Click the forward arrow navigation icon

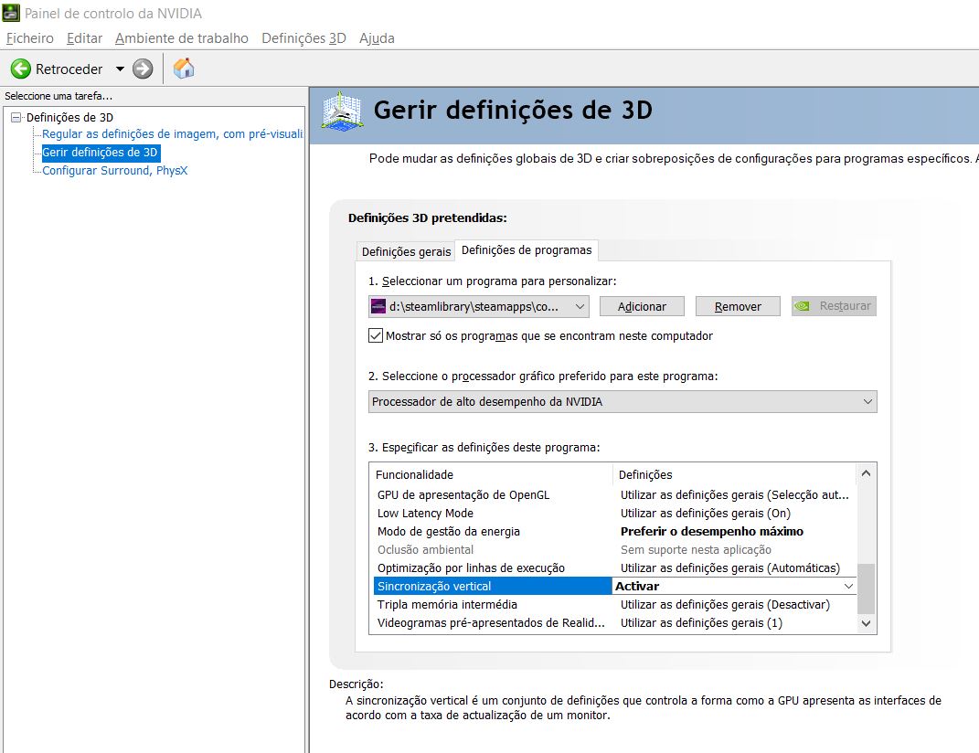(143, 69)
